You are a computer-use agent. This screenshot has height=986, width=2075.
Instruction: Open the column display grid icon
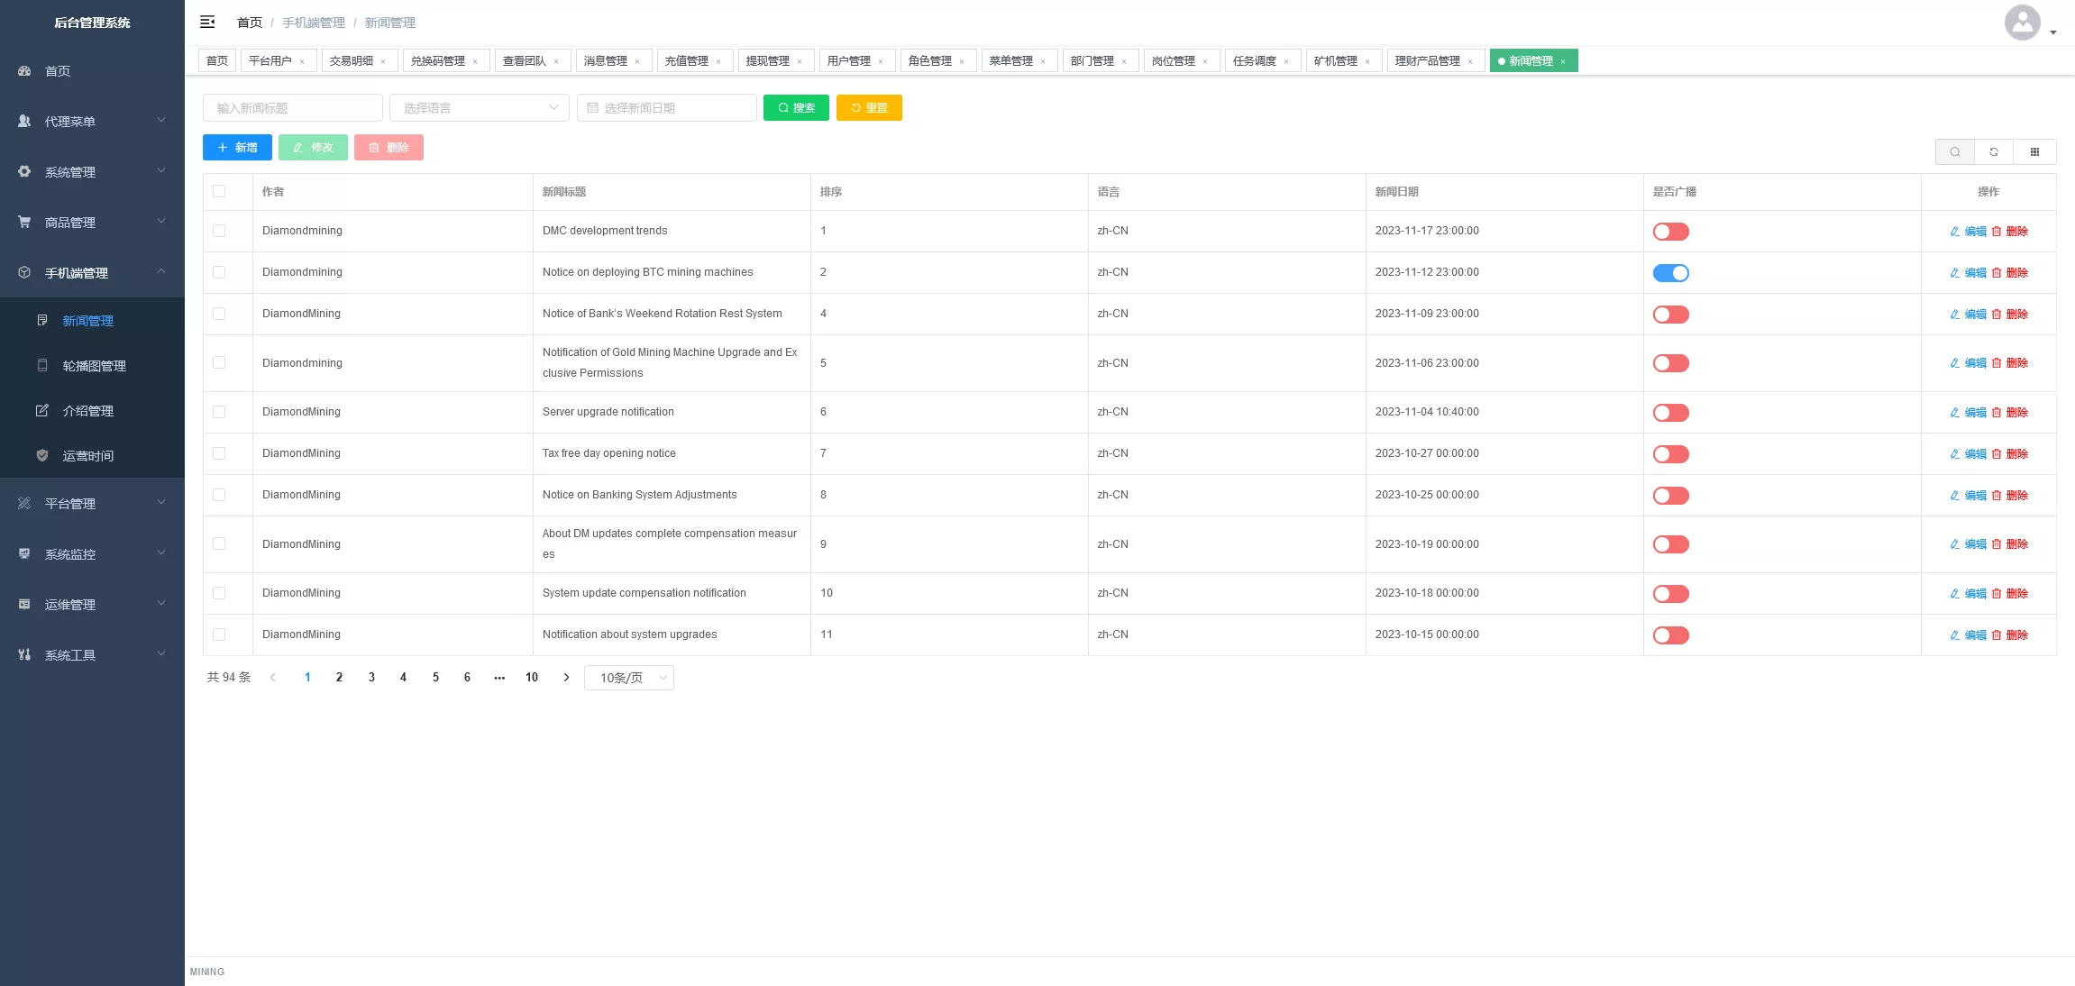[2034, 151]
